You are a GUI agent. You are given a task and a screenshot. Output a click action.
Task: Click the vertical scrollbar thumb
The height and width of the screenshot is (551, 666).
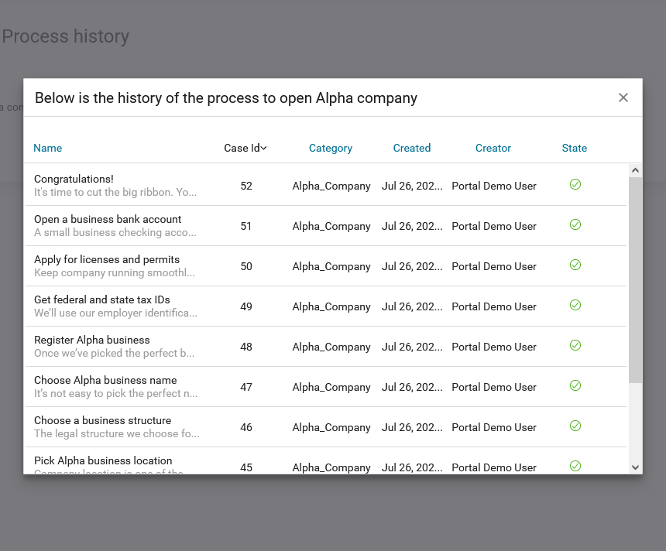636,280
